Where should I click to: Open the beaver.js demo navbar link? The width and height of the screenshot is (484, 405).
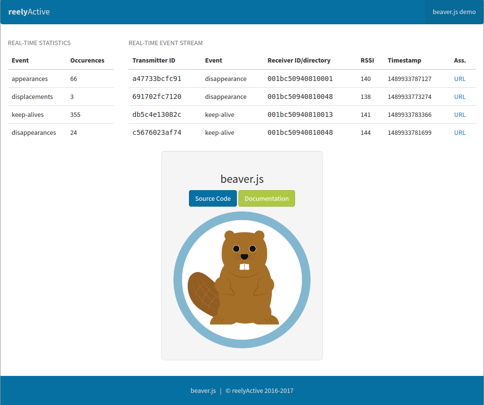(454, 12)
